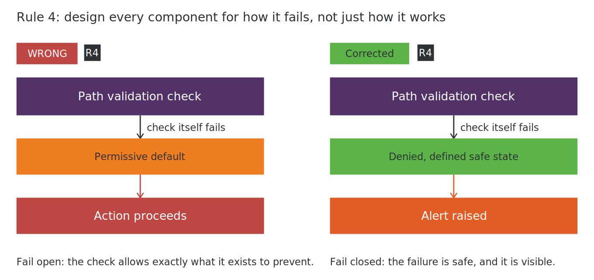594x280 pixels.
Task: Click the green Corrected label
Action: (x=370, y=53)
